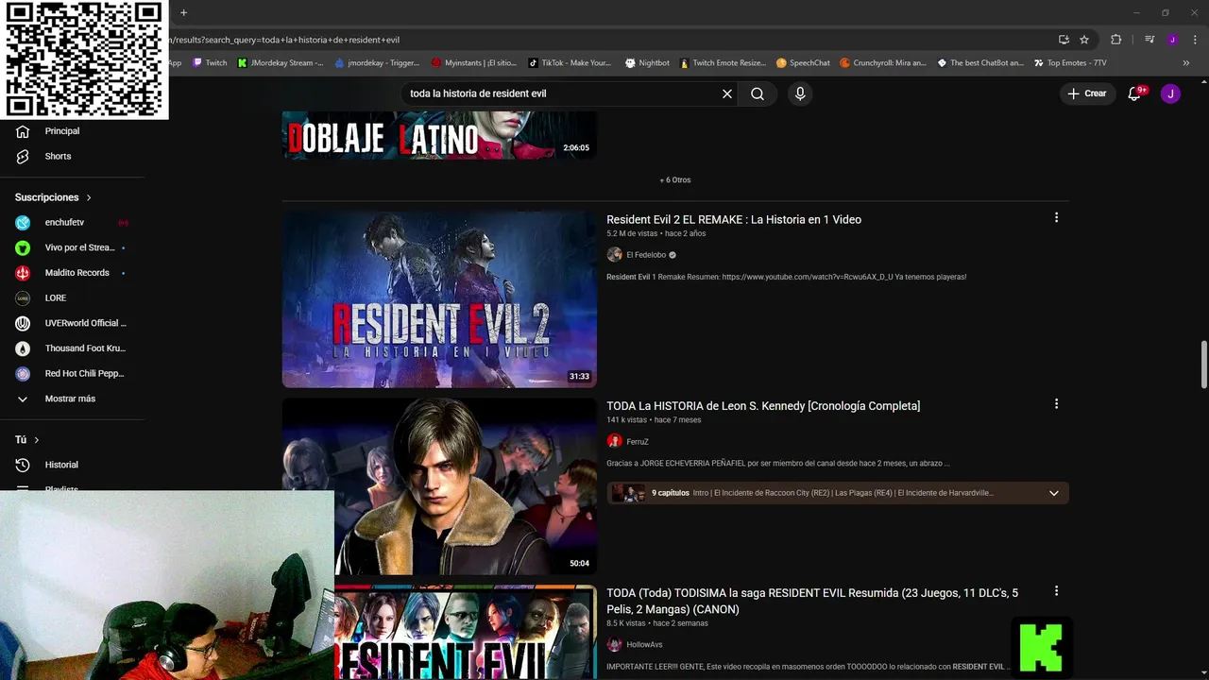
Task: Open the browser extensions puzzle icon
Action: coord(1115,40)
